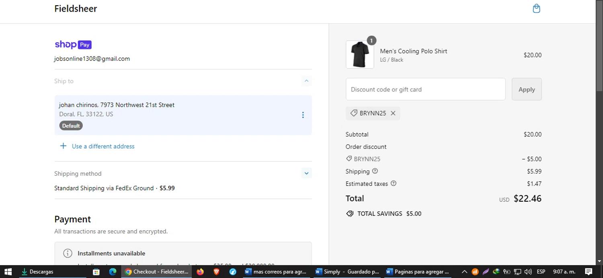Switch to Word Simply - Guardado document

click(x=347, y=272)
